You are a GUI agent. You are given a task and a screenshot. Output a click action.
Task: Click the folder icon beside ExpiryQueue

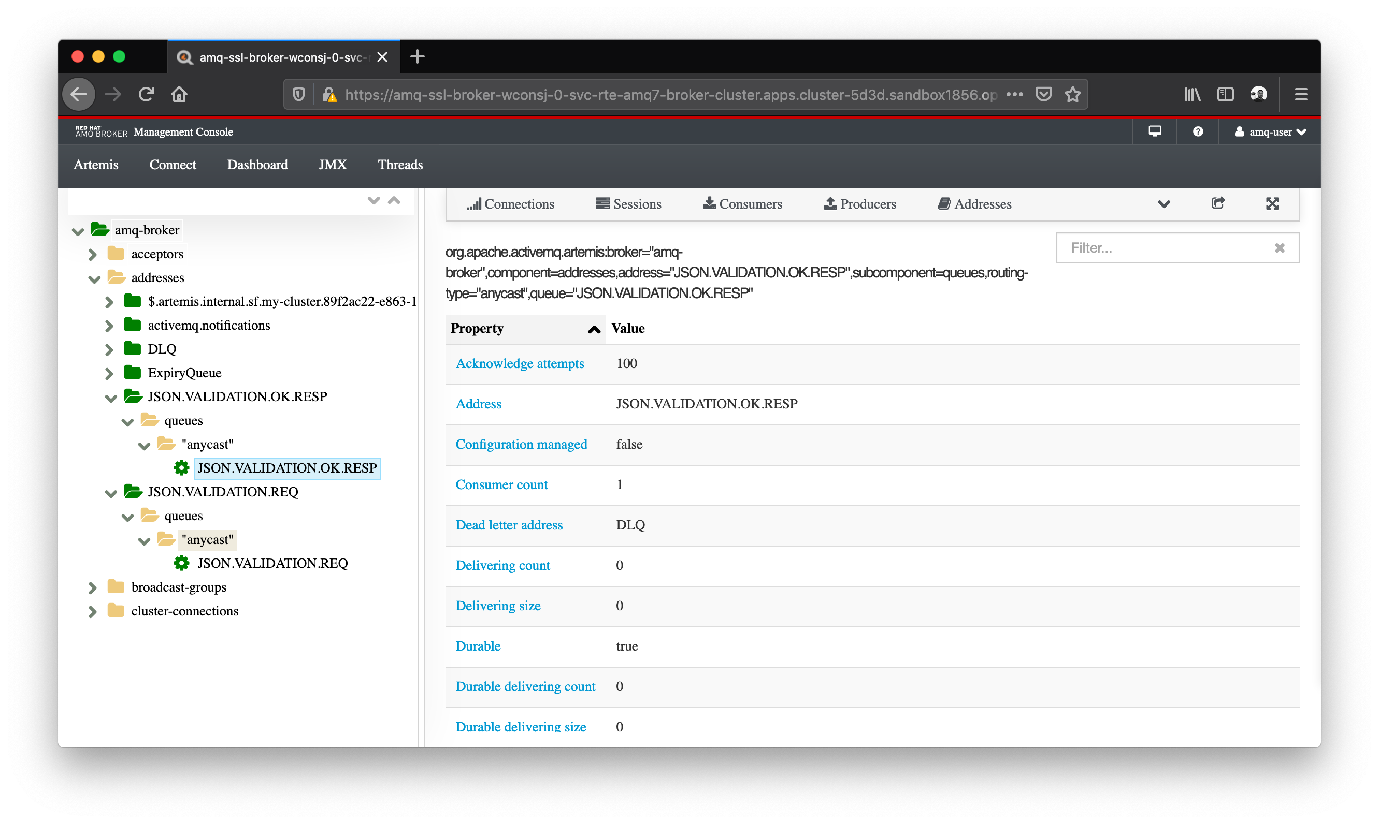click(132, 372)
